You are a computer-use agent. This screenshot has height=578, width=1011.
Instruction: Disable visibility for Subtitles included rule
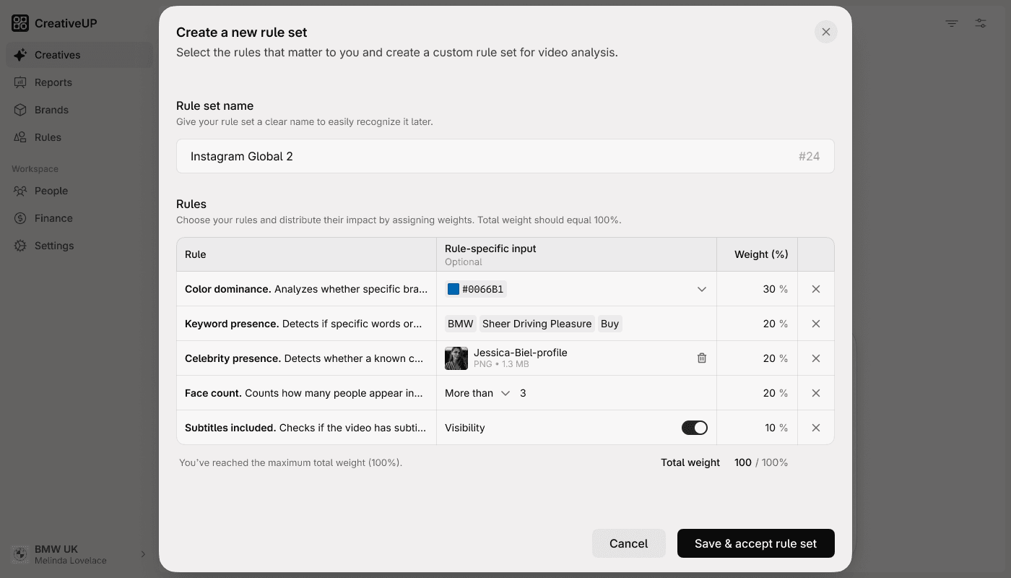[x=694, y=427]
